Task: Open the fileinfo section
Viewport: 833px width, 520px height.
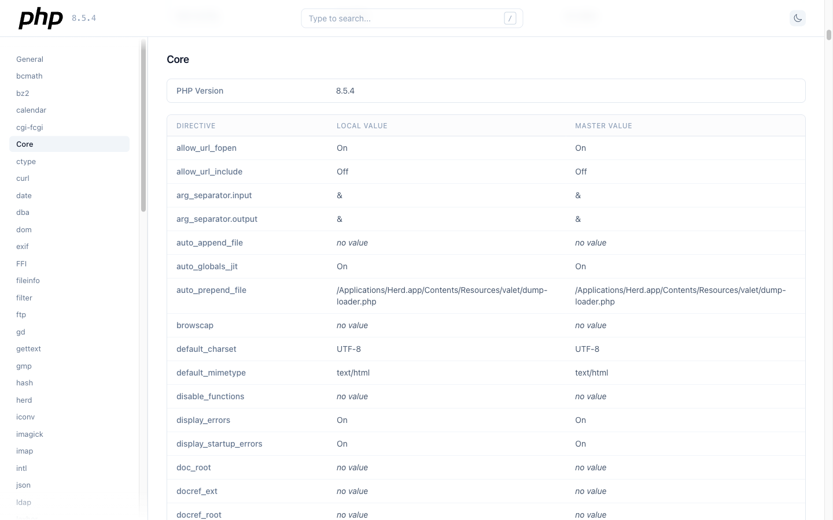Action: [28, 280]
